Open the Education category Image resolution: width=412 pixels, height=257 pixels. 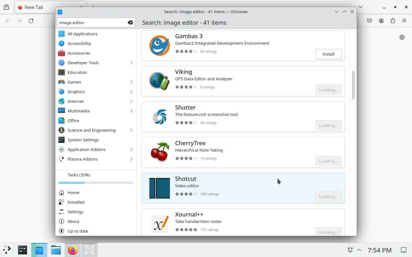pyautogui.click(x=96, y=72)
